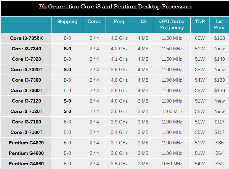Select the Pentium G4560 row name
The width and height of the screenshot is (229, 169).
click(x=26, y=164)
